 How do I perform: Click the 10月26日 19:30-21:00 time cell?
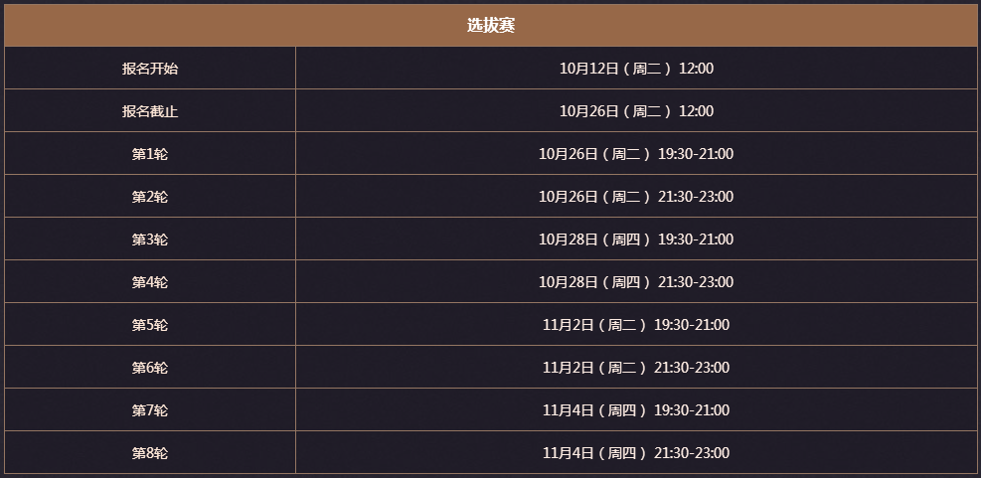tap(636, 153)
